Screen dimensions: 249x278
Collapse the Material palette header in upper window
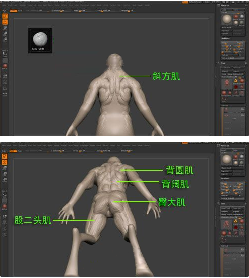[x=225, y=6]
